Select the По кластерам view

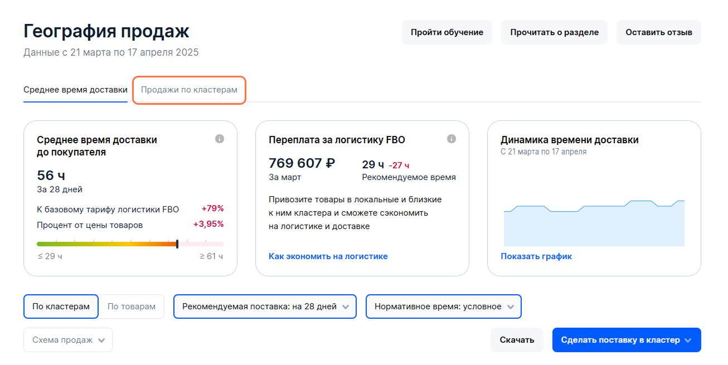coord(61,306)
